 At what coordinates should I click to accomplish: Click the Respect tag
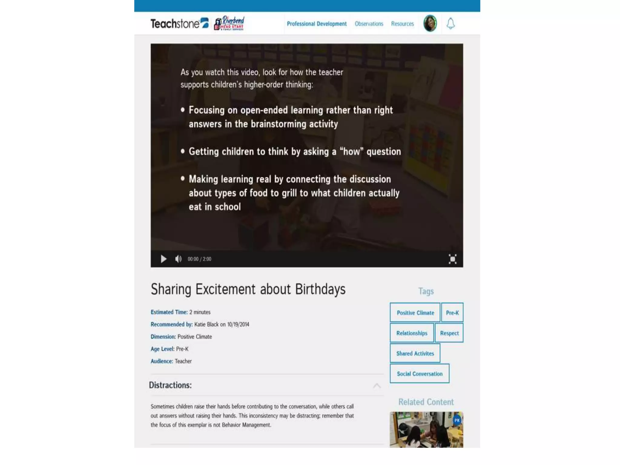coord(449,333)
